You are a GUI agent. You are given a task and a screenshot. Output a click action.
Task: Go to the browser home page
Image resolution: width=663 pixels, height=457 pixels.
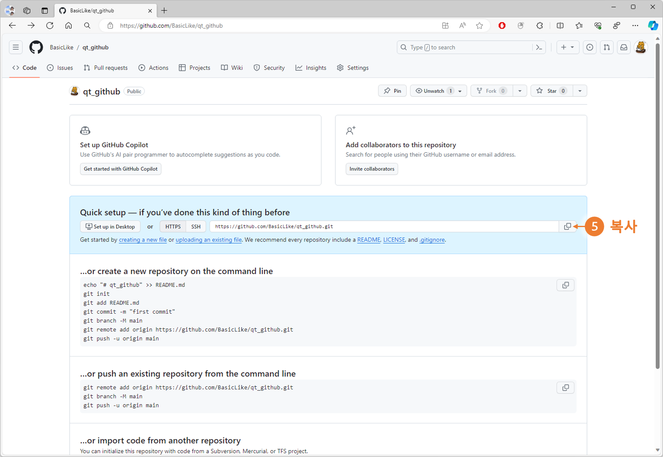69,25
